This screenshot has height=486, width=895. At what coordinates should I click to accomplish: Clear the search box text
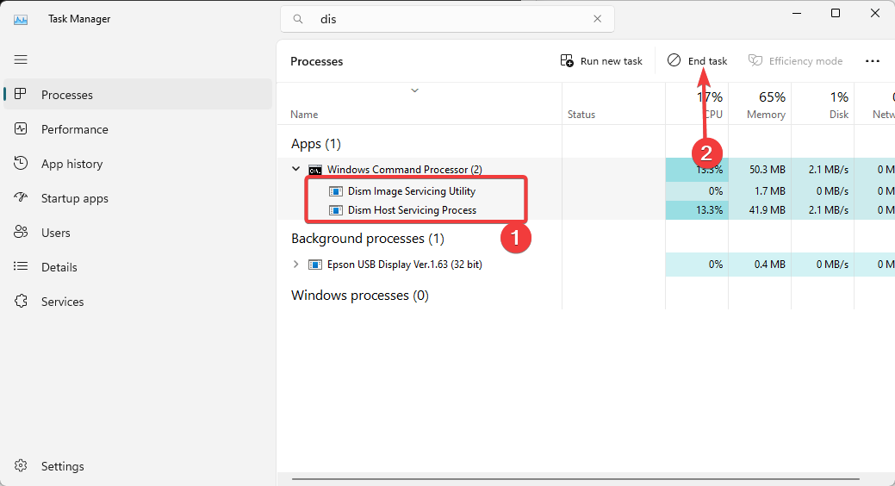point(597,19)
